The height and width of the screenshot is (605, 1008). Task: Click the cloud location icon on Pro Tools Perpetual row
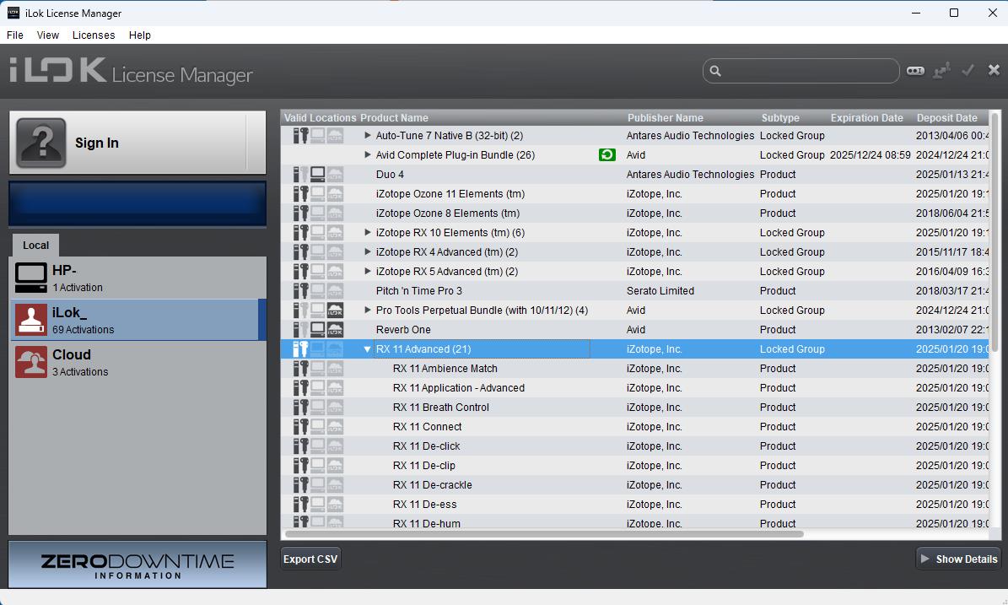[335, 311]
